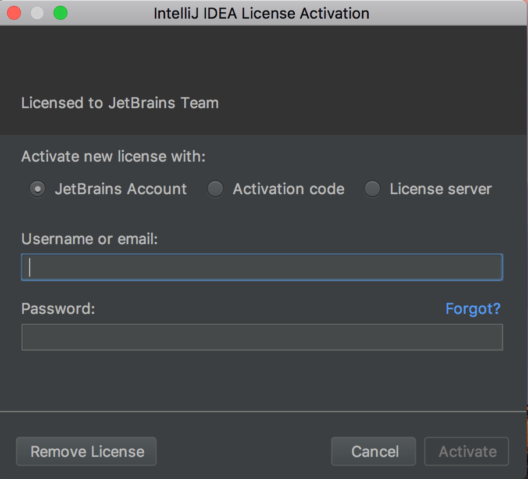Open the Forgot? password link
528x479 pixels.
[472, 309]
